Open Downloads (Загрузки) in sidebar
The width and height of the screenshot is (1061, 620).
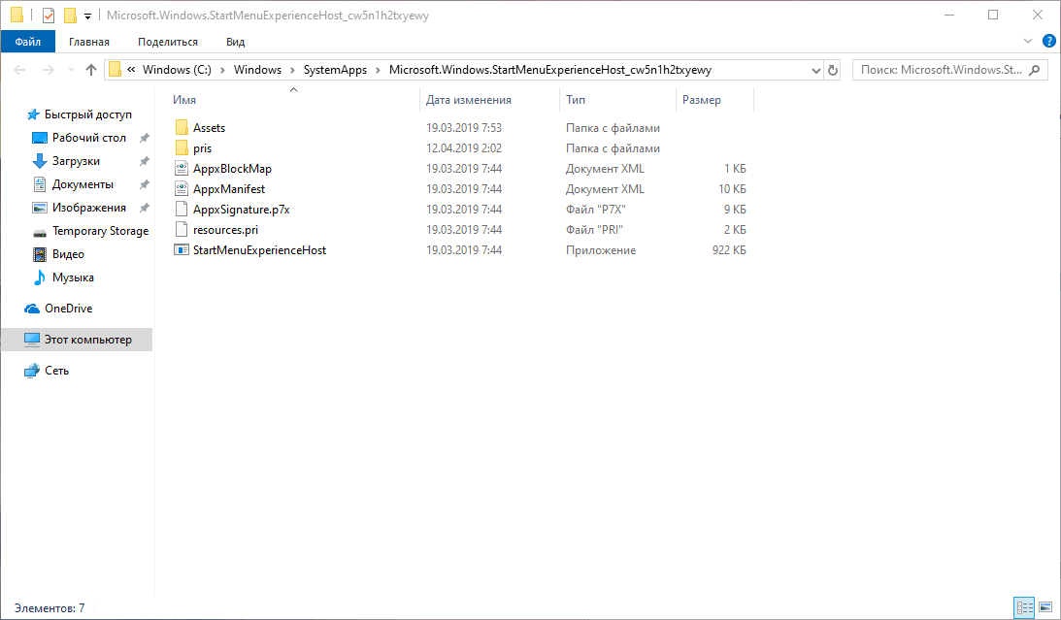(x=76, y=161)
